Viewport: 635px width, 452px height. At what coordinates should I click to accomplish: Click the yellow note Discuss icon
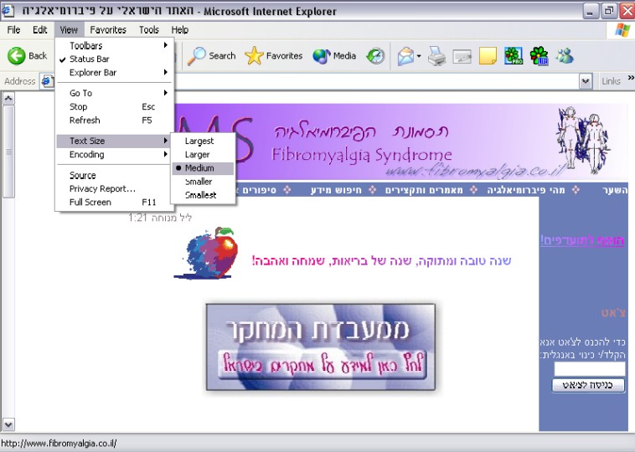coord(488,56)
